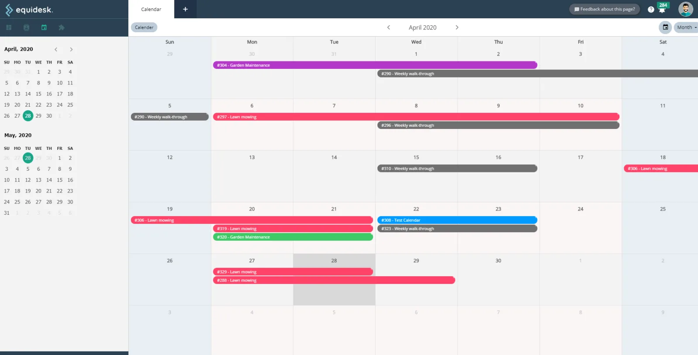698x355 pixels.
Task: Go to previous month in main calendar
Action: click(x=389, y=27)
